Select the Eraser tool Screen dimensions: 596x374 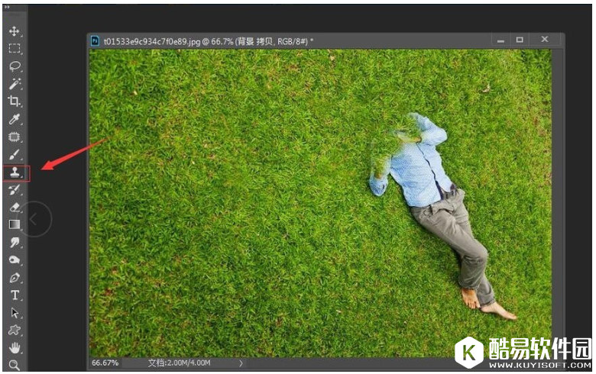[x=14, y=207]
